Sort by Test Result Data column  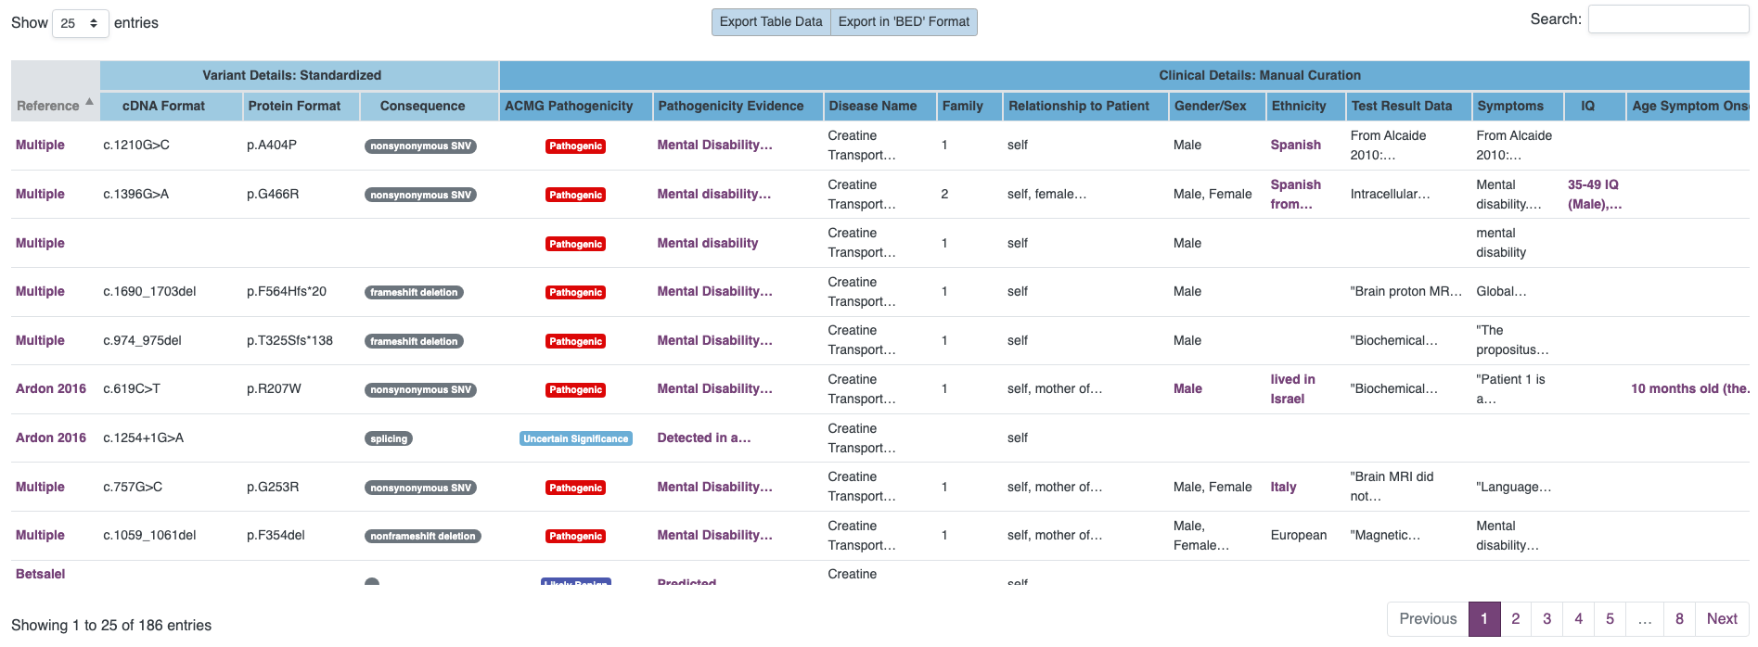click(x=1408, y=106)
